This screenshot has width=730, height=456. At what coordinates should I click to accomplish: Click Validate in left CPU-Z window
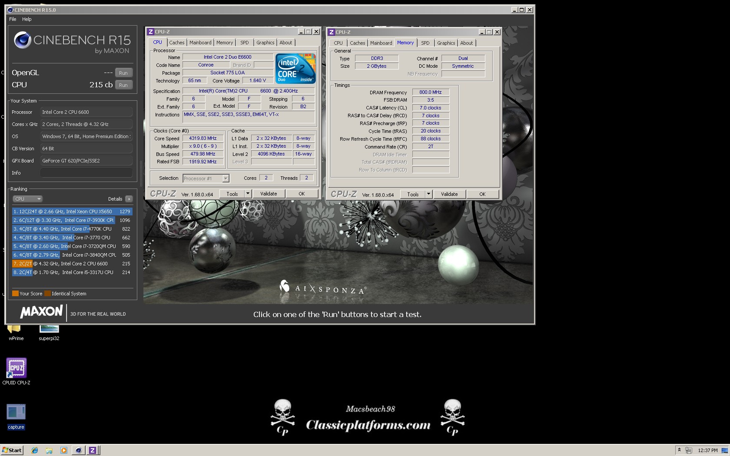(269, 194)
